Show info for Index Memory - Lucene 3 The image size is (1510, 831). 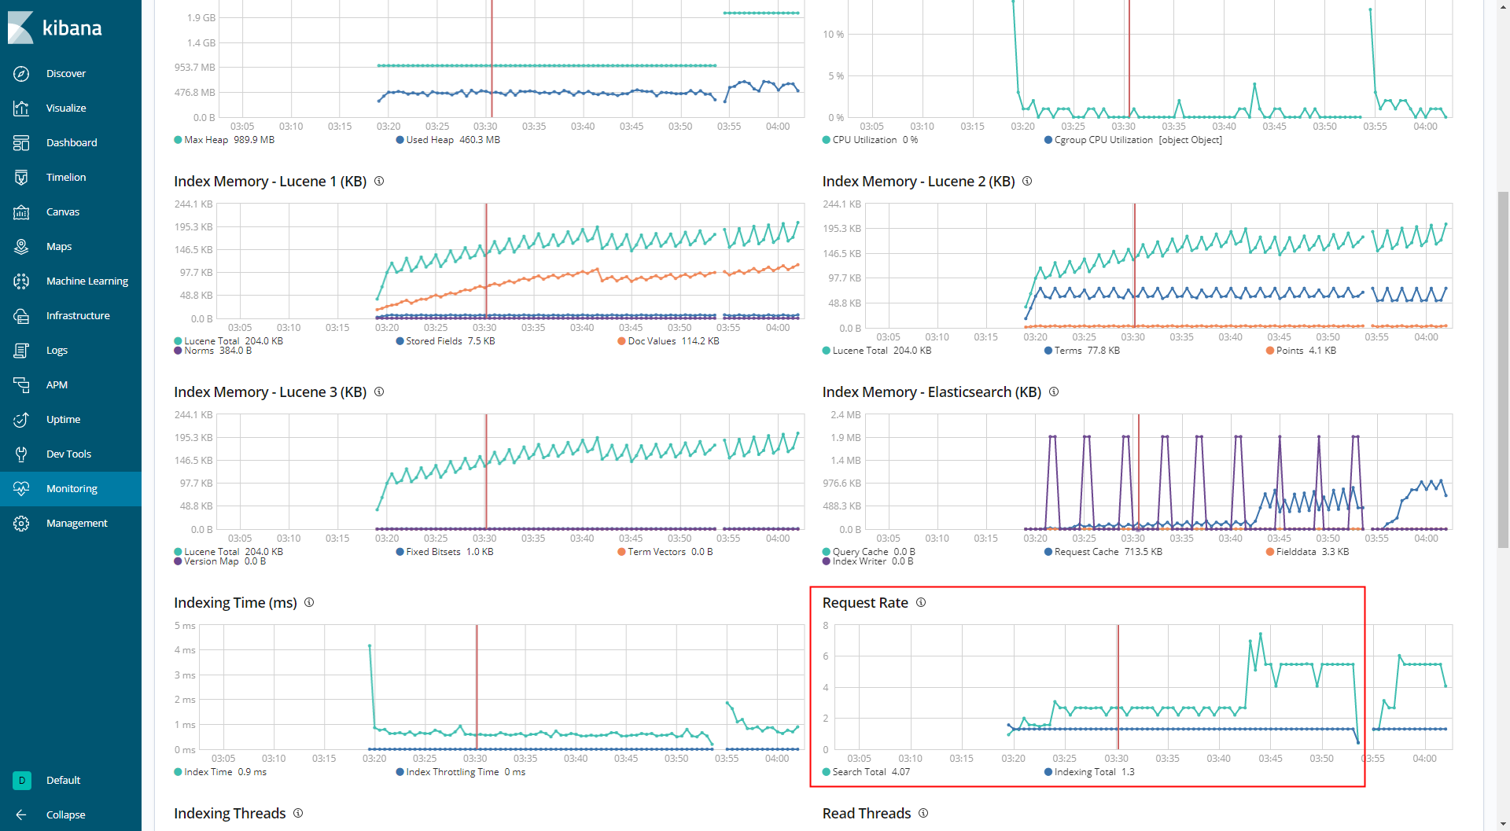379,392
